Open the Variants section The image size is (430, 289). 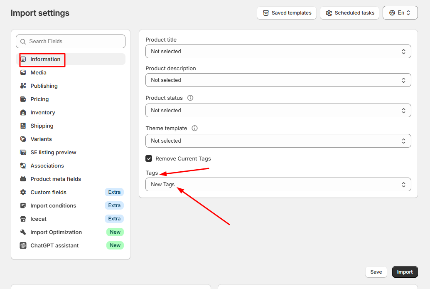click(x=71, y=139)
